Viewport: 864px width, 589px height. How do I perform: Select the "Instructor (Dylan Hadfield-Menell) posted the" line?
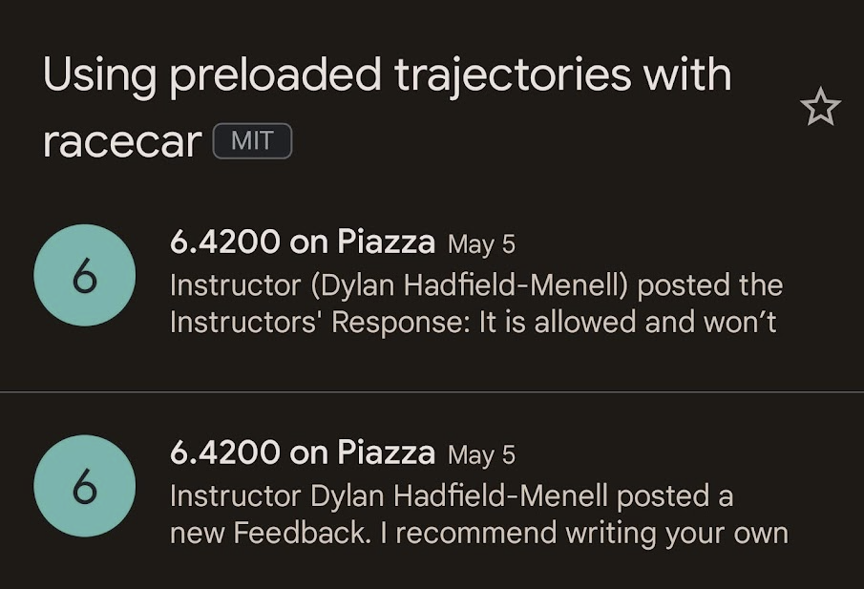(475, 284)
